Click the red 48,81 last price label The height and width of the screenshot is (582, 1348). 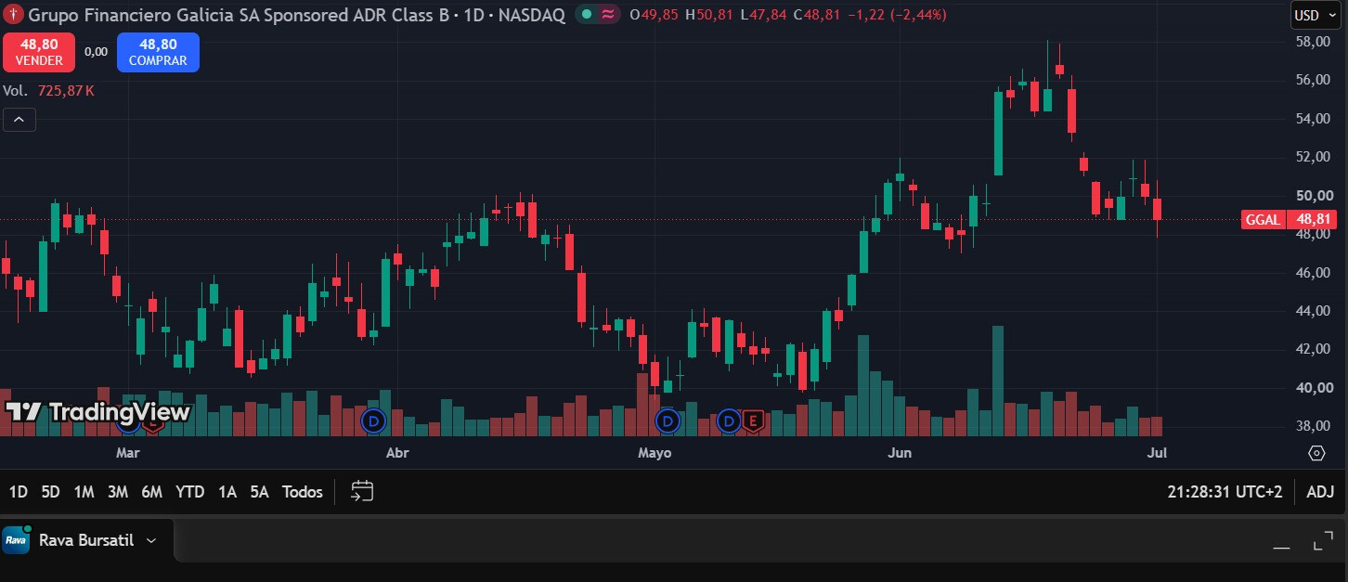1314,220
